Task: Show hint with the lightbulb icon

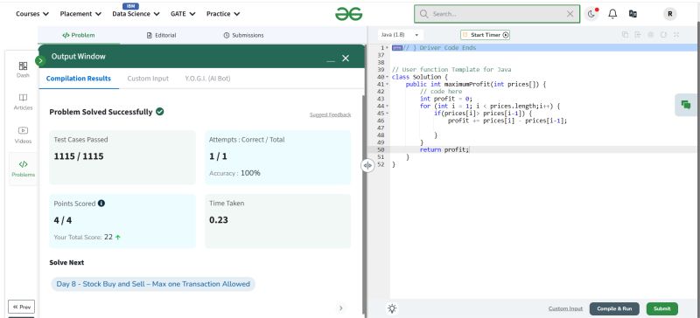Action: tap(392, 308)
